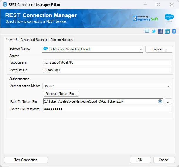Open the Facebook icon link
Viewport: 179px width, 167px height.
point(160,31)
